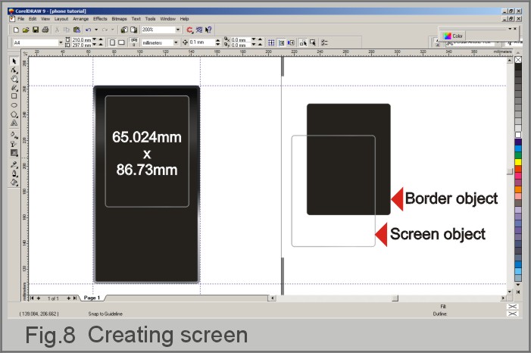Cut the selection with scissors icon
Image resolution: width=531 pixels, height=353 pixels.
(x=58, y=30)
